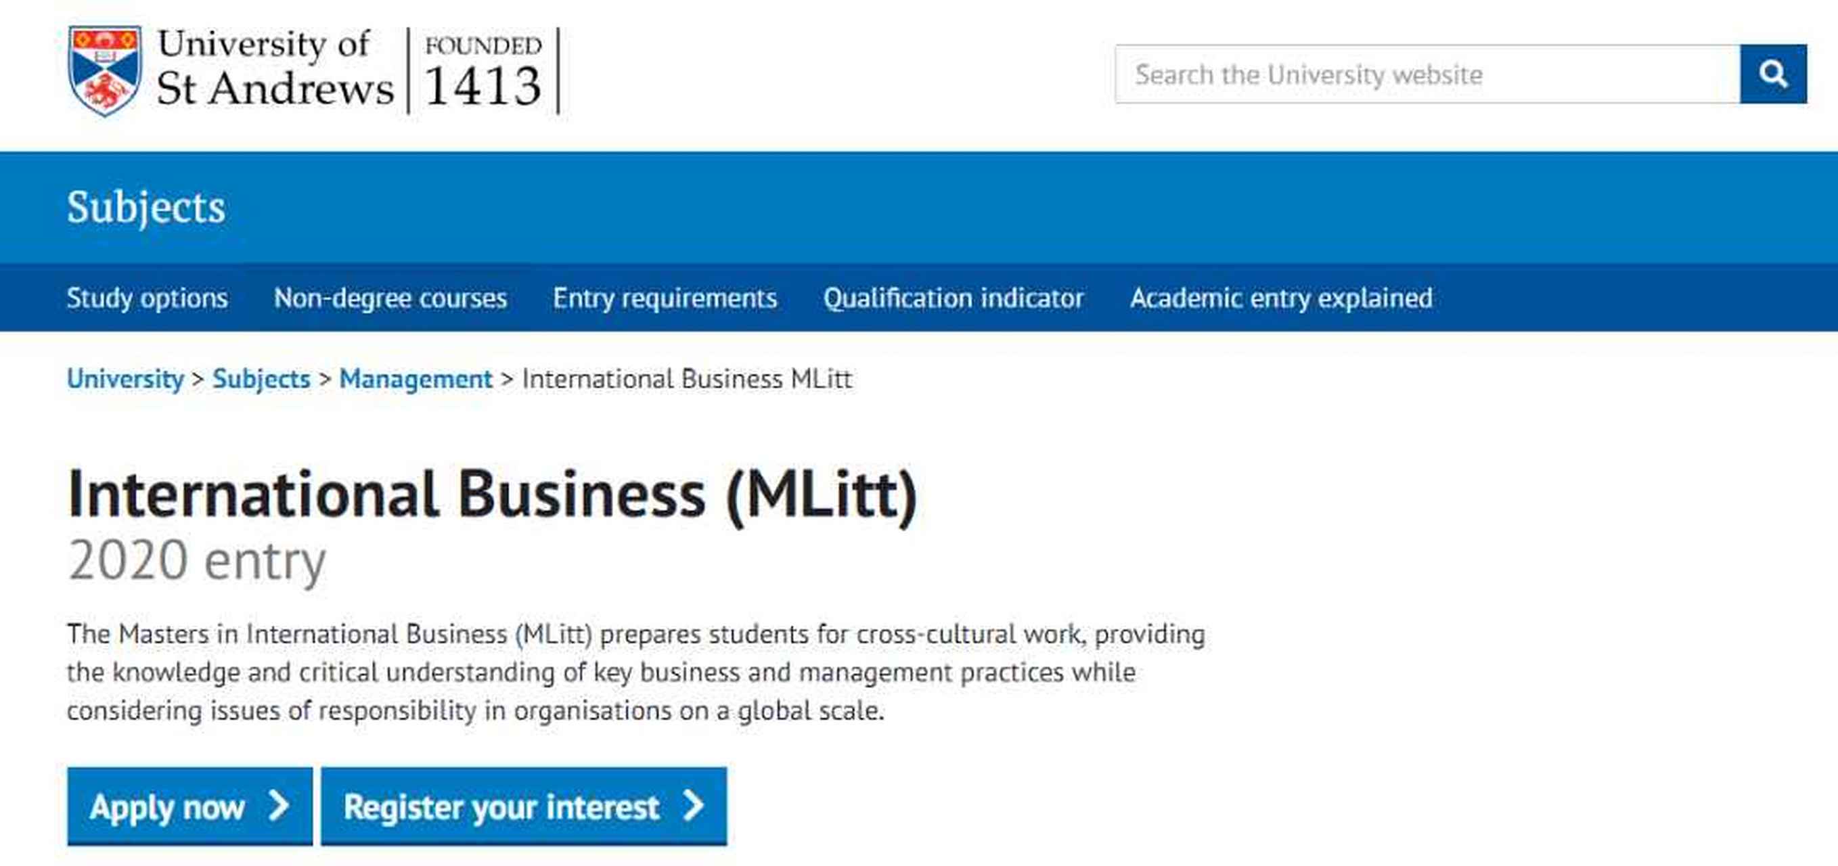This screenshot has width=1838, height=866.
Task: Click the Founded 1413 emblem text
Action: click(x=483, y=71)
